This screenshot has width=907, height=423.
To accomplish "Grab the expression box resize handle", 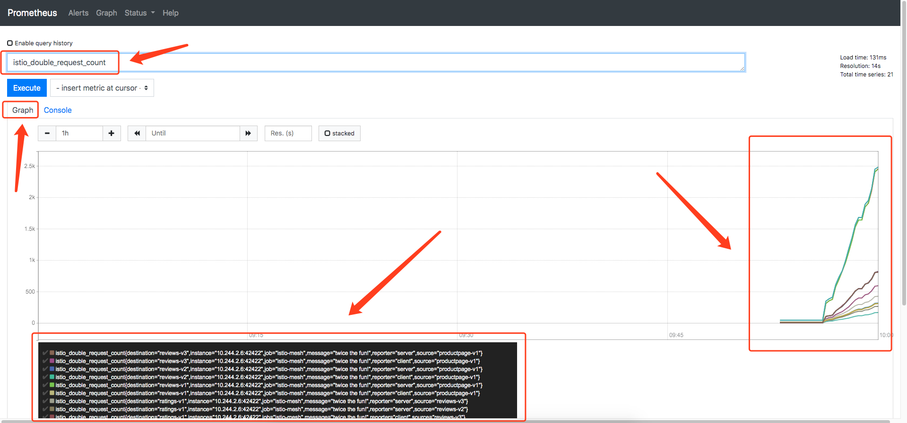I will [x=742, y=69].
